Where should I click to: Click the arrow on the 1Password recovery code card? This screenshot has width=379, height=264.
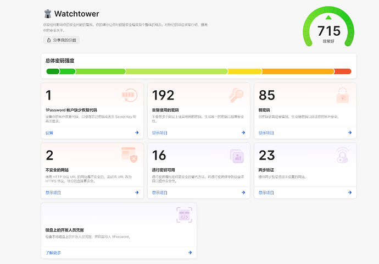pos(137,133)
